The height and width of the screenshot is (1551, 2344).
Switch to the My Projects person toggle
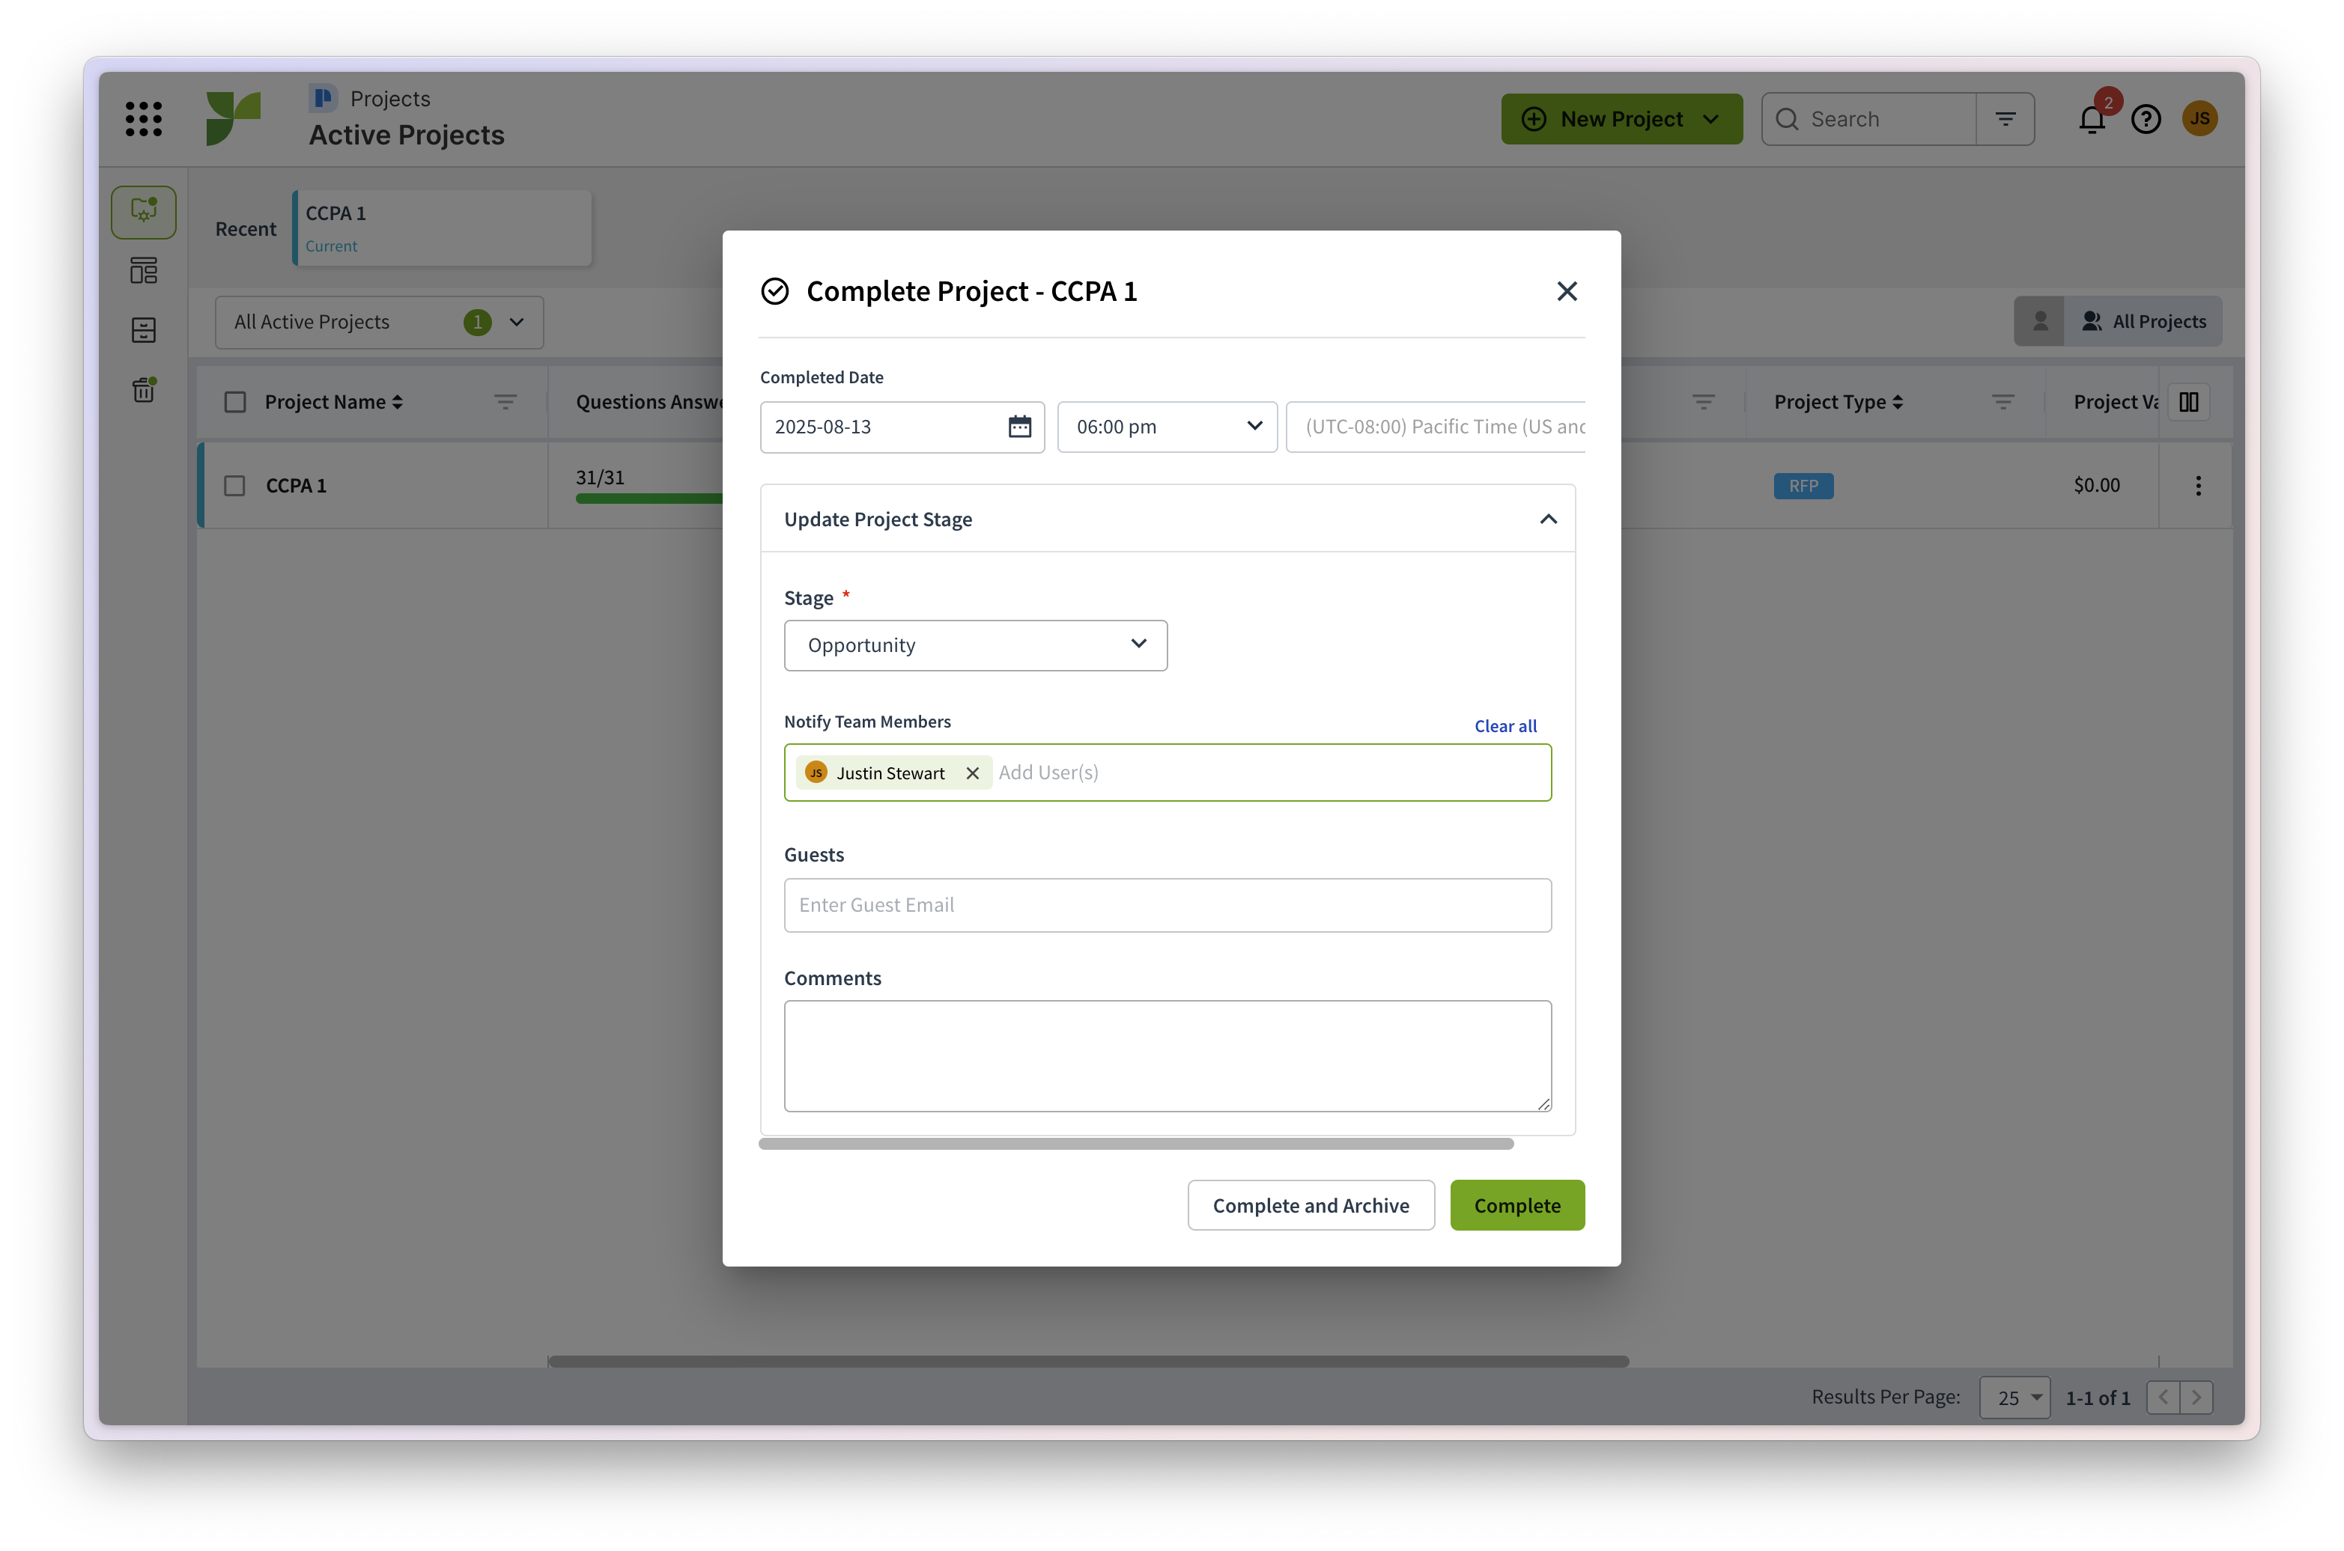pyautogui.click(x=2039, y=321)
